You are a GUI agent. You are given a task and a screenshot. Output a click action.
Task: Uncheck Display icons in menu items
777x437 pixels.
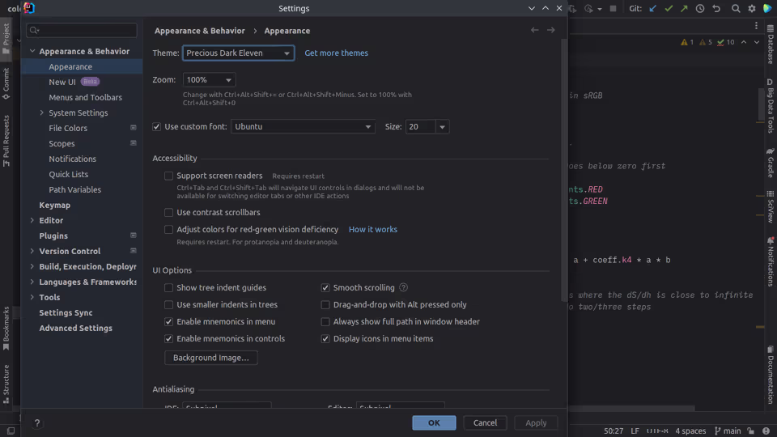coord(325,339)
